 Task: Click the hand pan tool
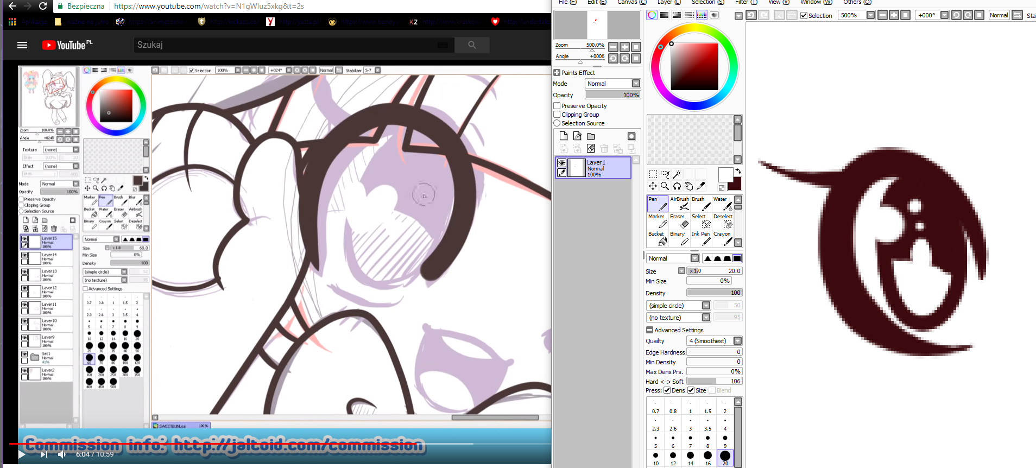688,186
